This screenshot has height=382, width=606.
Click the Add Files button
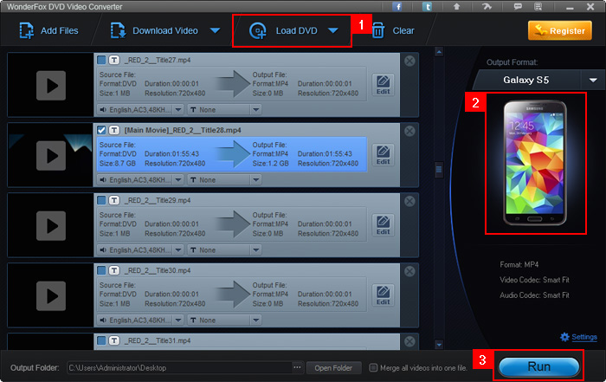(48, 30)
